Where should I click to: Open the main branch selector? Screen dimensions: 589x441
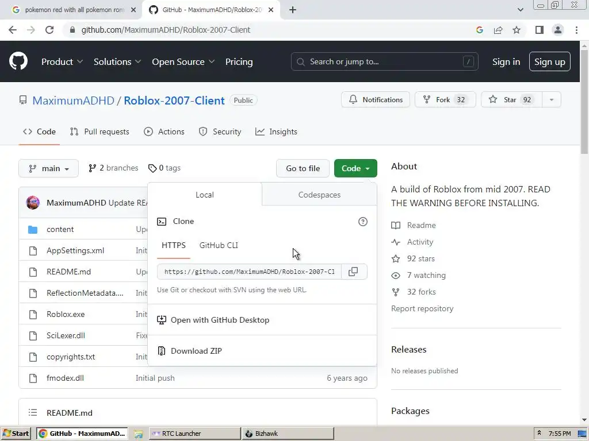coord(48,168)
